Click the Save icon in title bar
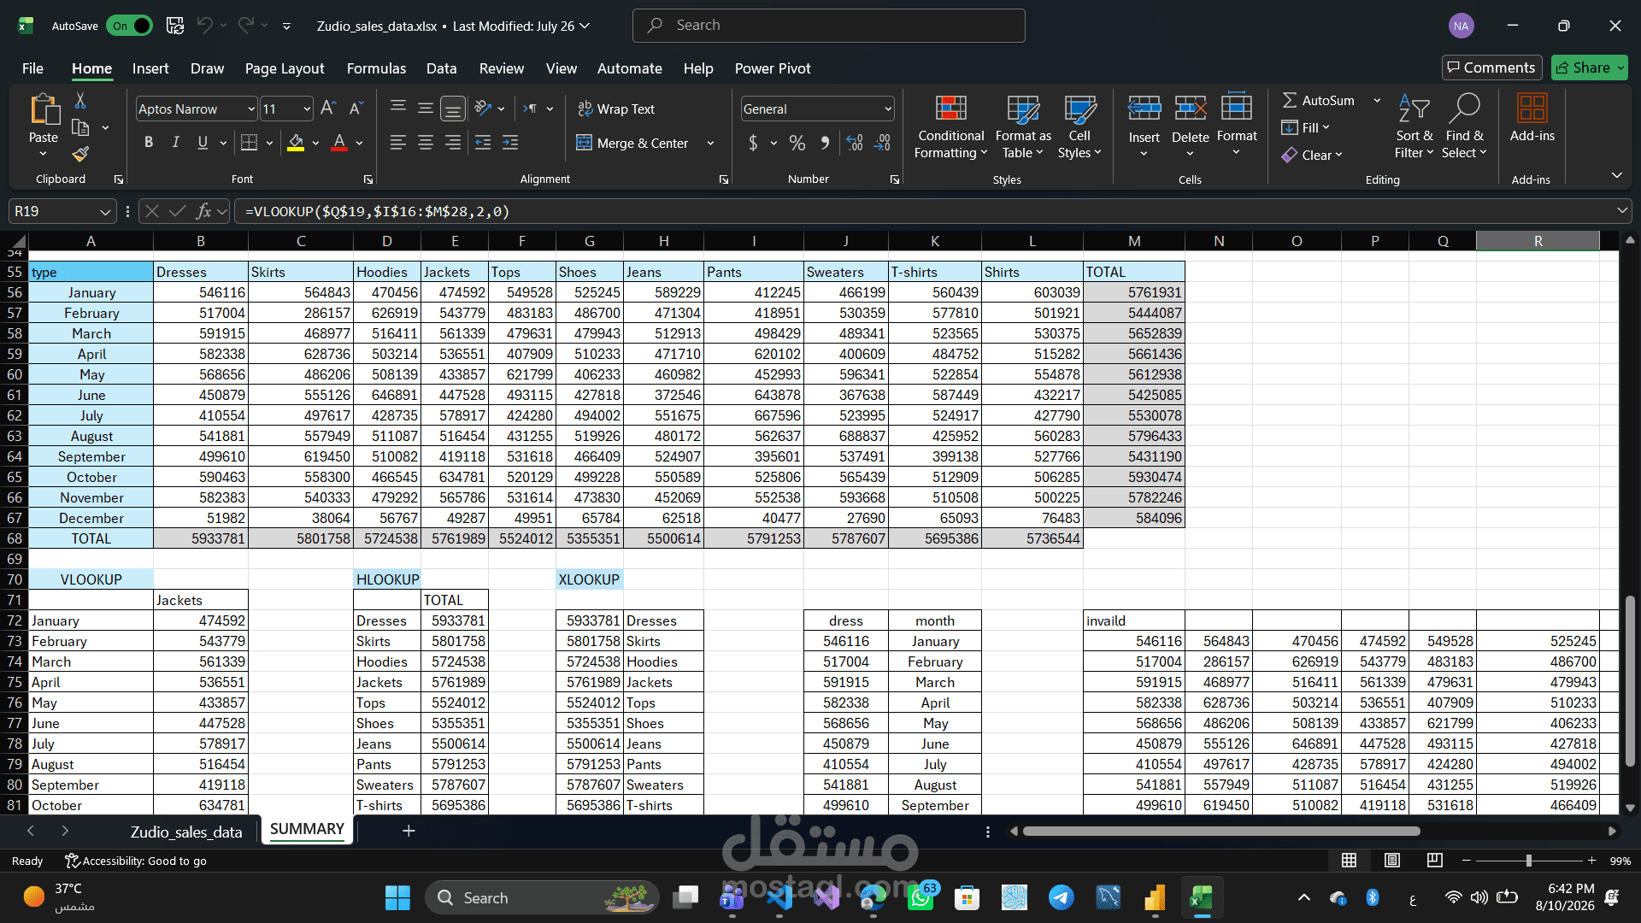 pyautogui.click(x=175, y=26)
